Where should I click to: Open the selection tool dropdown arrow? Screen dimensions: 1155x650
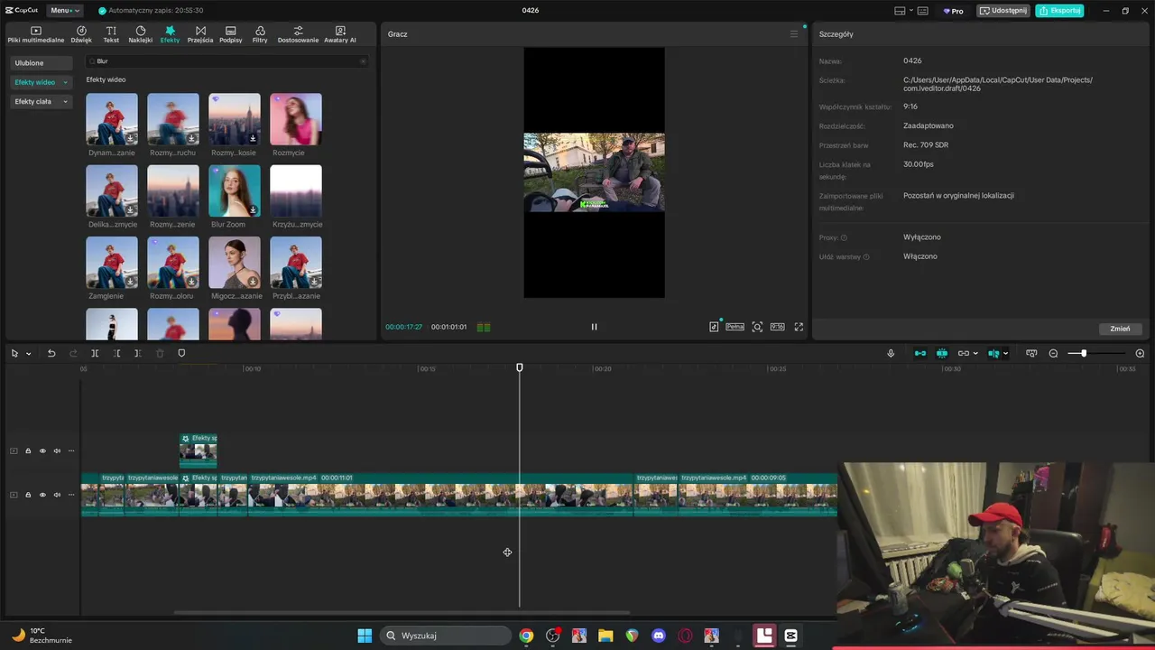[x=28, y=354]
